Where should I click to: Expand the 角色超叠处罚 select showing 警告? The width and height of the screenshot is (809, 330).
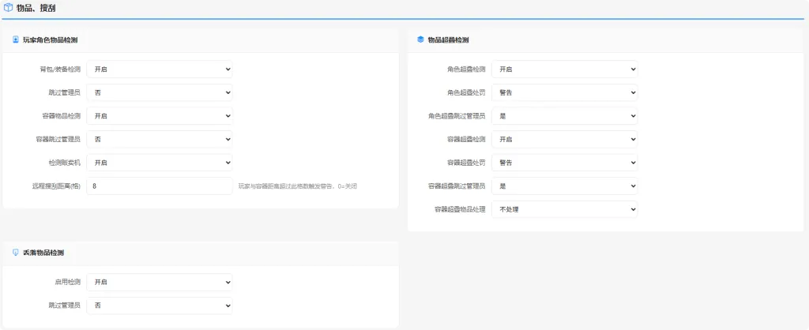(x=564, y=93)
